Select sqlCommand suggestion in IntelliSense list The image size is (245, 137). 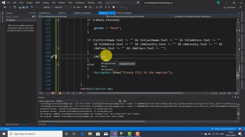(110, 64)
